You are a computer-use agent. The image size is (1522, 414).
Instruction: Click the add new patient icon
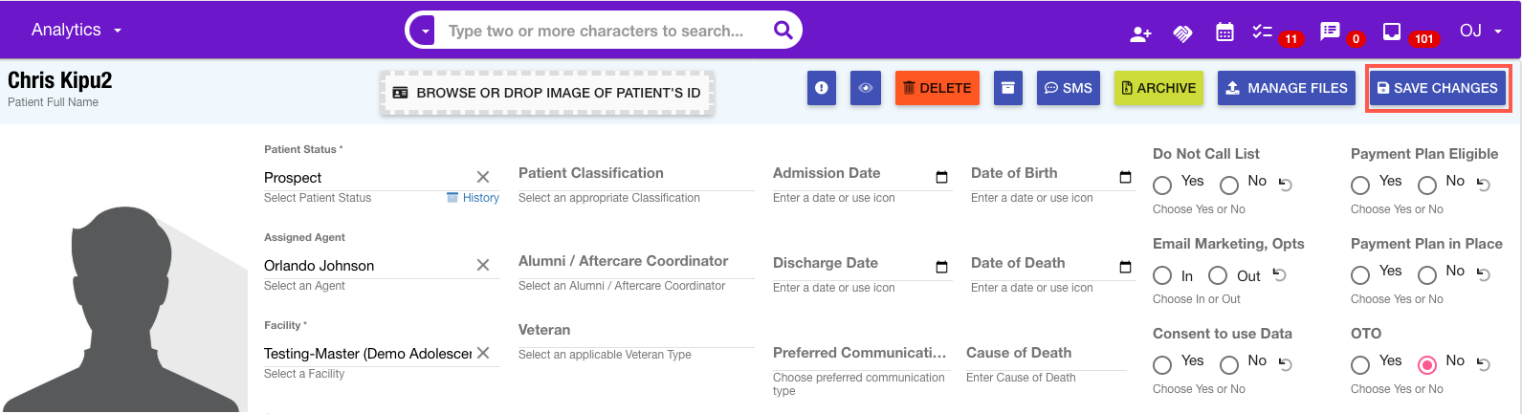(x=1140, y=34)
